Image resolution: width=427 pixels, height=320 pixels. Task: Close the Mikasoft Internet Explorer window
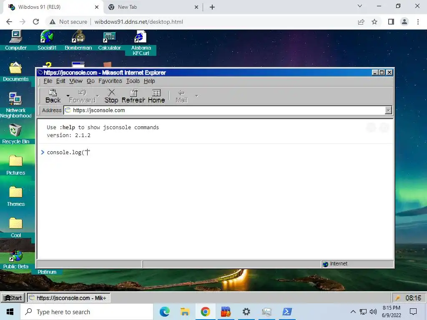[x=389, y=72]
